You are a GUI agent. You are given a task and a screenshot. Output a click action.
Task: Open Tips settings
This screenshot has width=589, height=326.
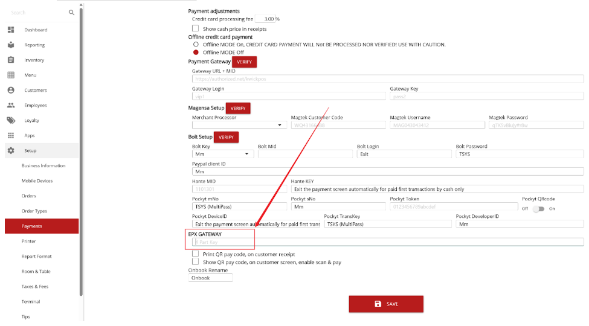pos(25,316)
